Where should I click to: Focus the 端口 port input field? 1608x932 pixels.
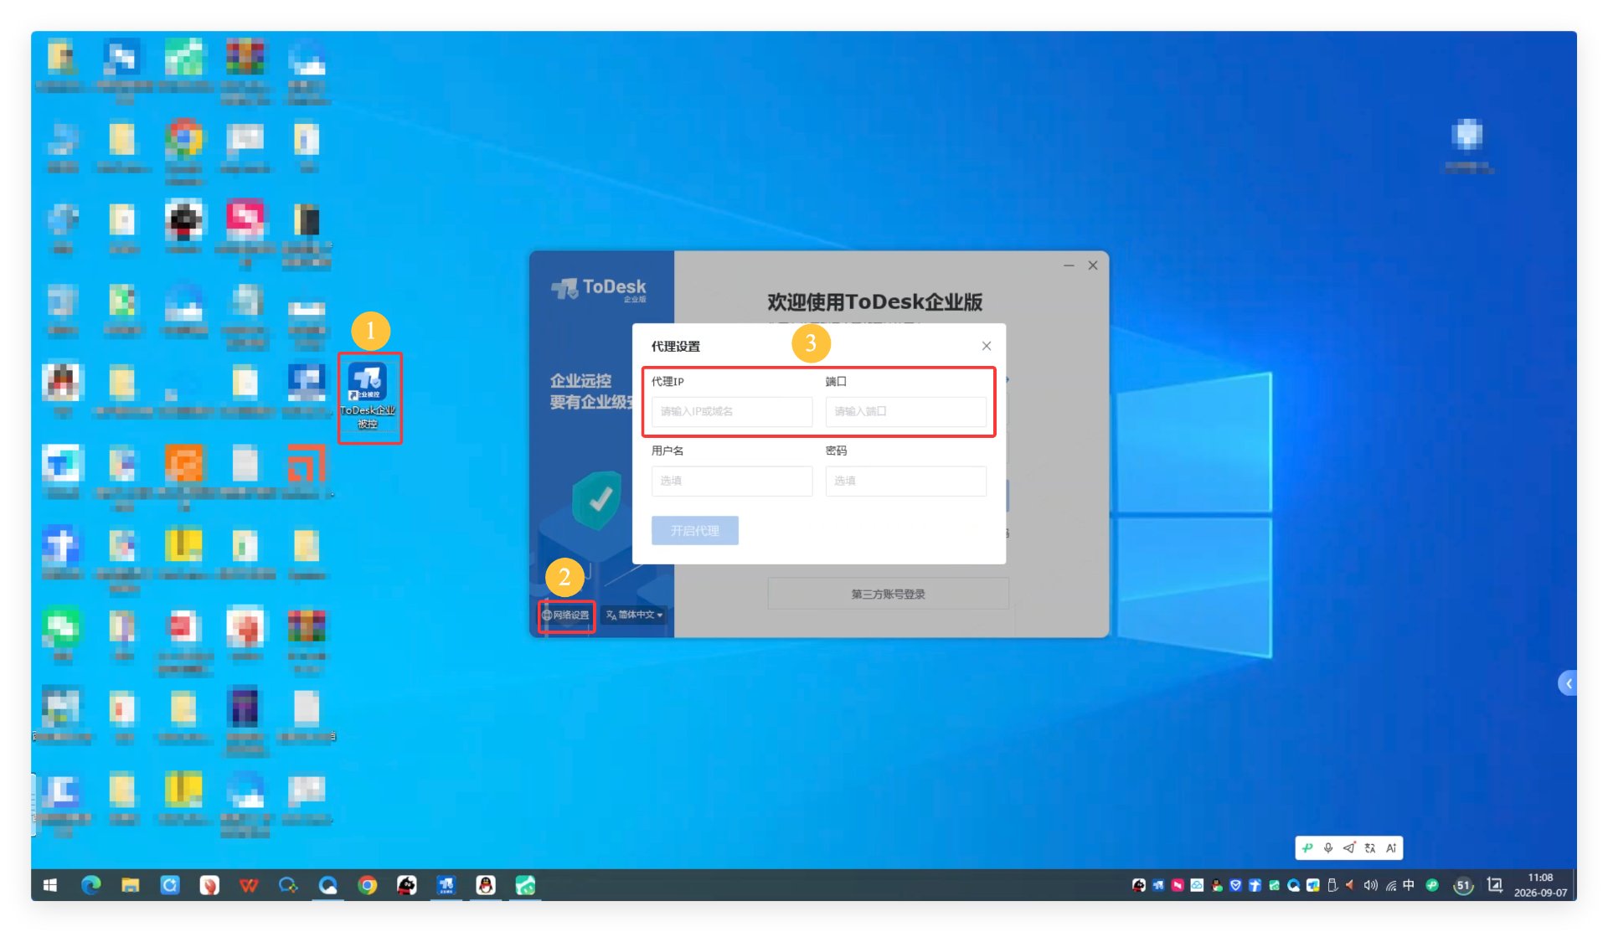[905, 411]
